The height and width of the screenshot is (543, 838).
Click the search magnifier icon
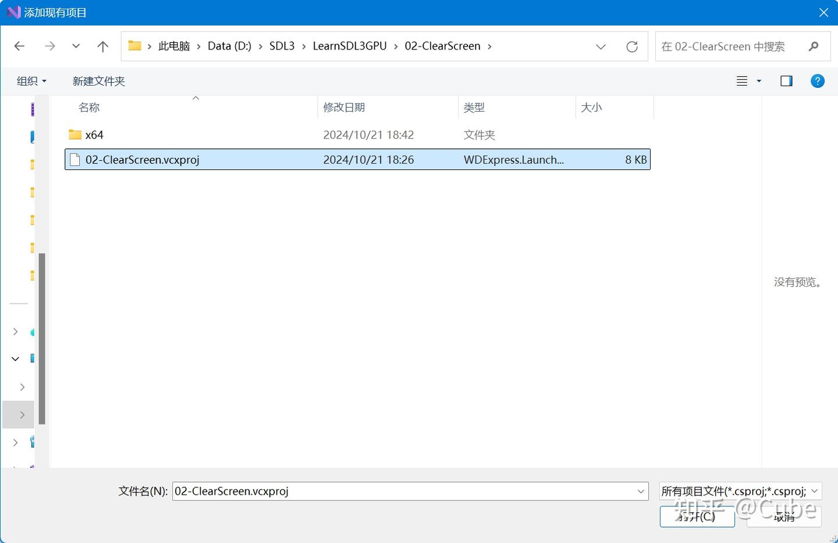[814, 46]
